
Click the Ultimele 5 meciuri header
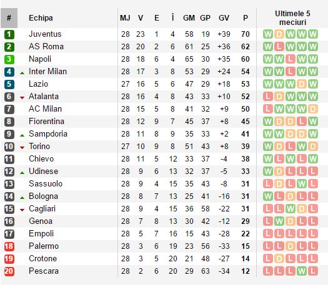(x=292, y=18)
